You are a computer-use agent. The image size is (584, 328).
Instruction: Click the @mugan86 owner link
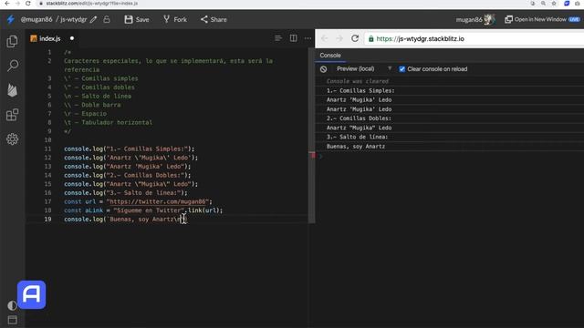pyautogui.click(x=36, y=19)
